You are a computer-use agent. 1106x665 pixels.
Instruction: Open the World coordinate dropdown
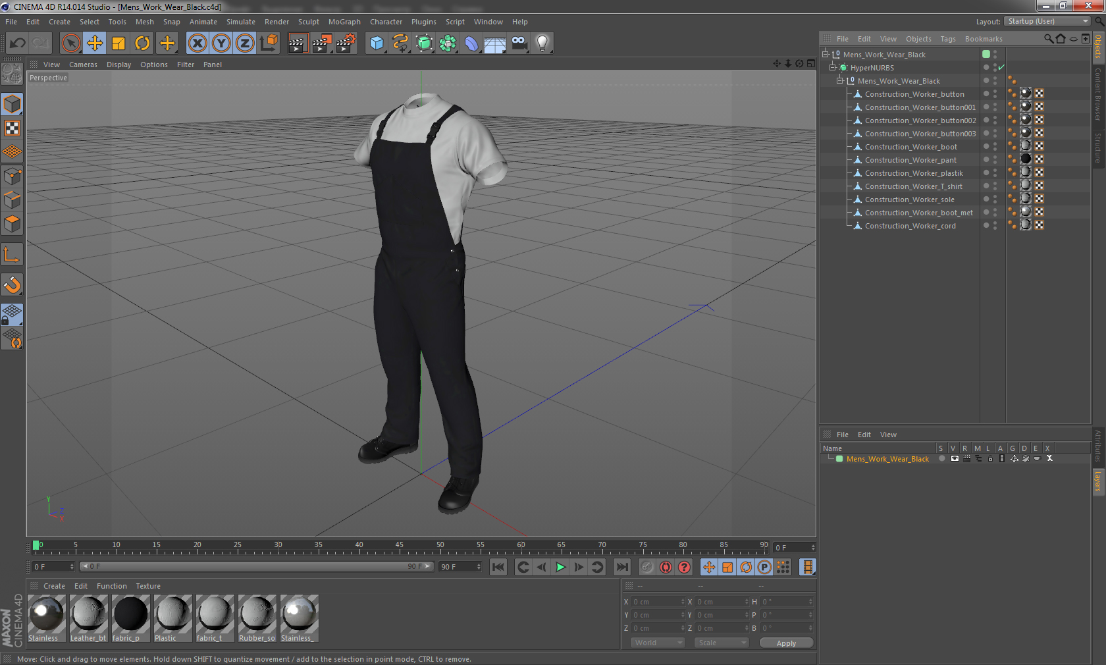pyautogui.click(x=658, y=643)
